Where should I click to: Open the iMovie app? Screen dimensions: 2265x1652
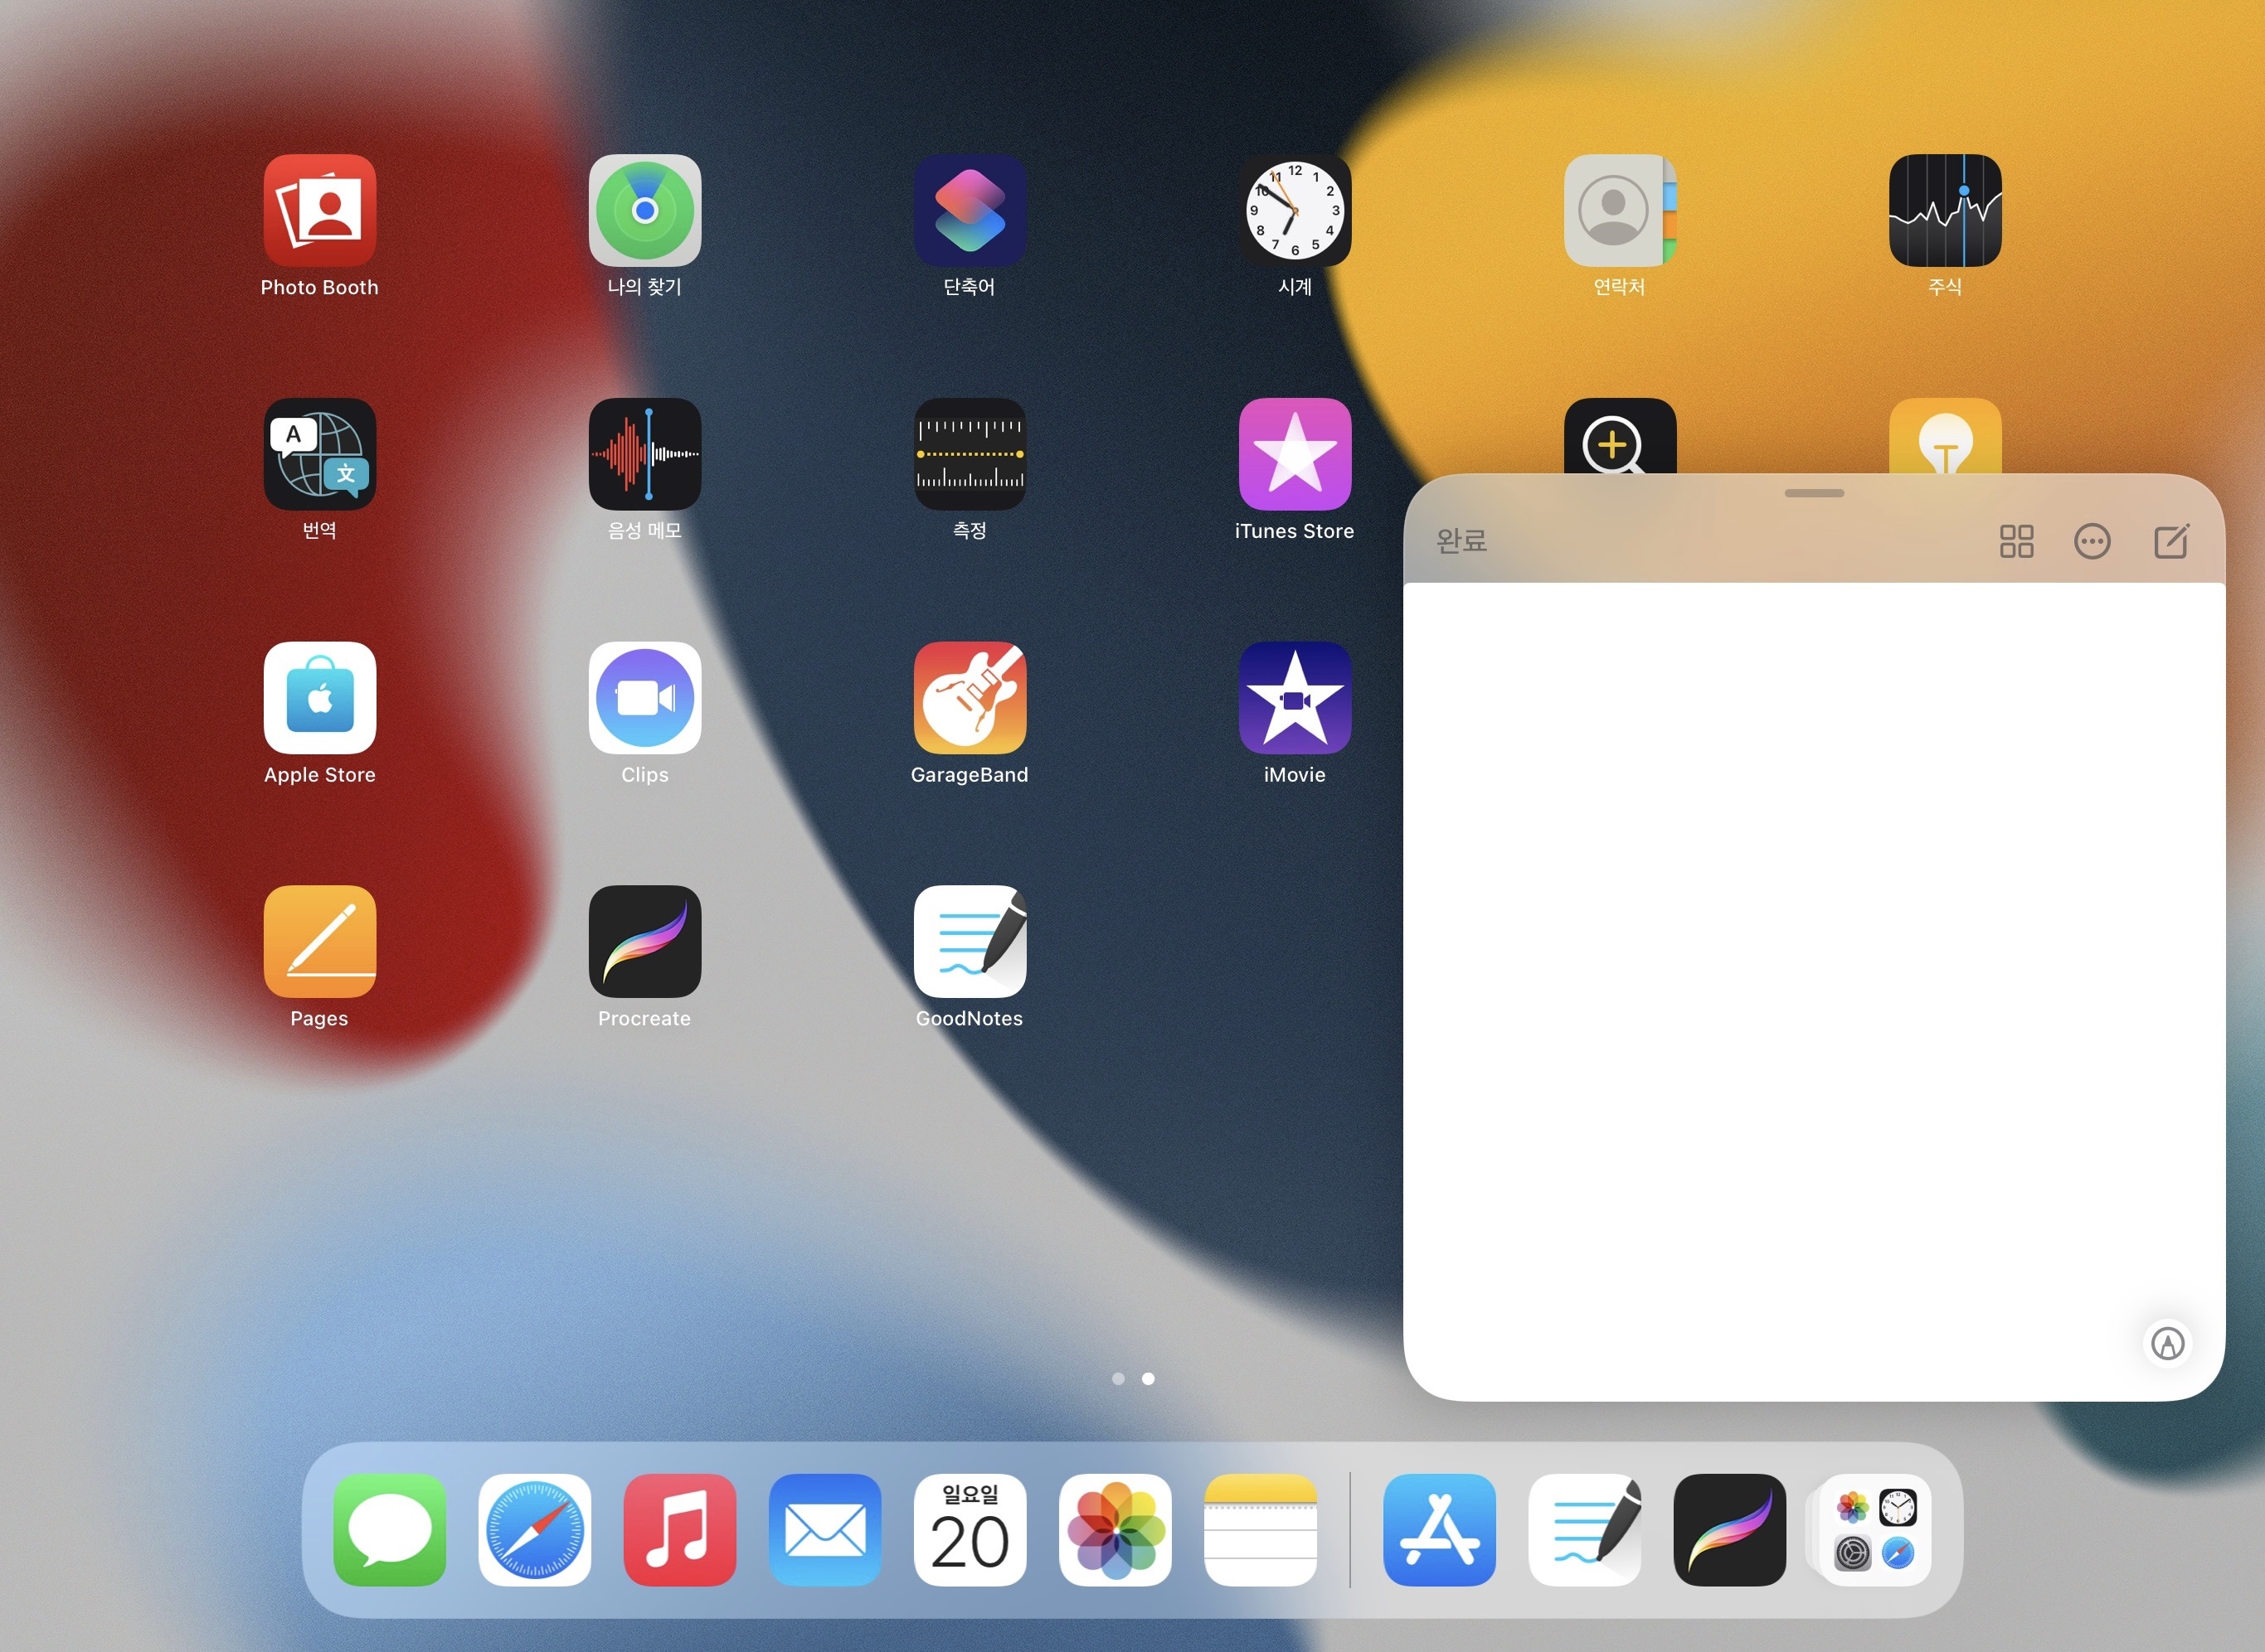pos(1295,698)
